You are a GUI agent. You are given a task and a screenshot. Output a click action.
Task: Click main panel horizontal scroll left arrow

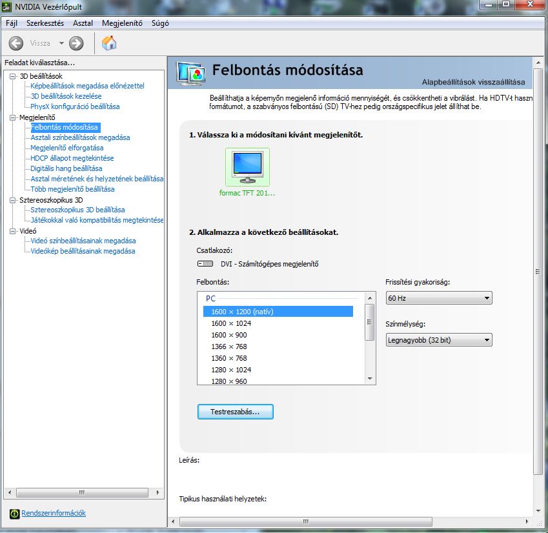(x=173, y=521)
